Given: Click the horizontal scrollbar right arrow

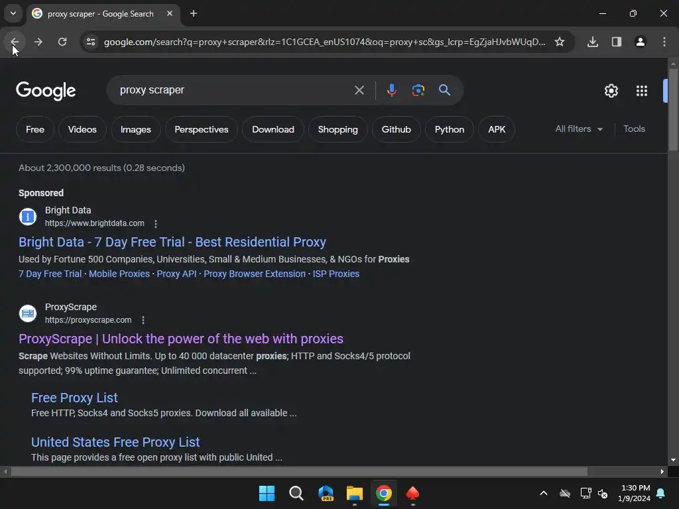Looking at the screenshot, I should 662,472.
